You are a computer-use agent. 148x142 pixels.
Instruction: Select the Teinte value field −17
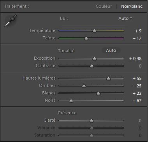coord(137,38)
